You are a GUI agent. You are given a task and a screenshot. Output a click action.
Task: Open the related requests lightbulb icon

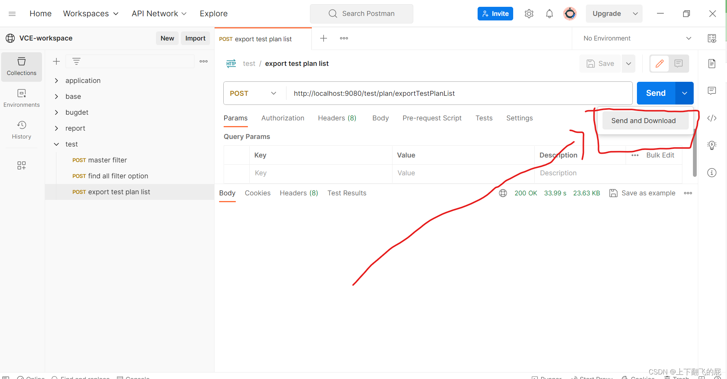712,145
